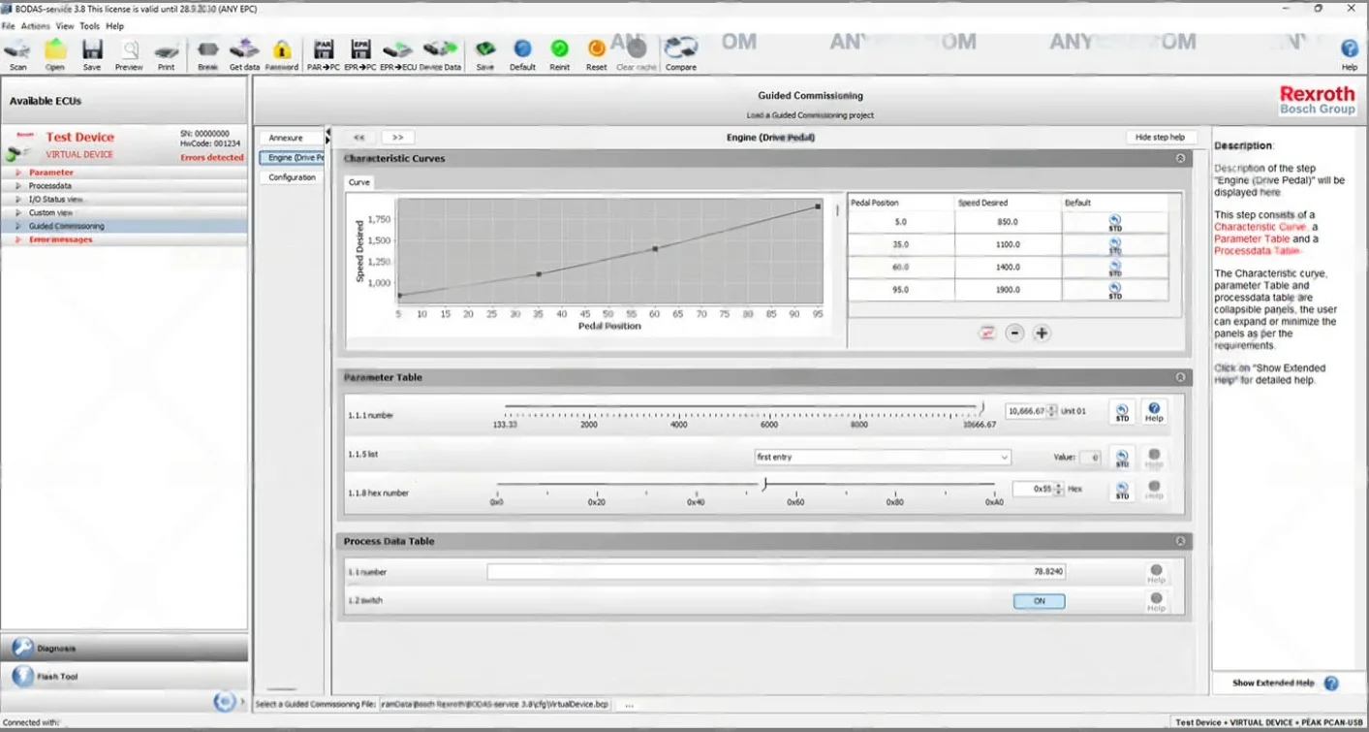The height and width of the screenshot is (732, 1369).
Task: Click the Reset toolbar icon
Action: pyautogui.click(x=597, y=54)
